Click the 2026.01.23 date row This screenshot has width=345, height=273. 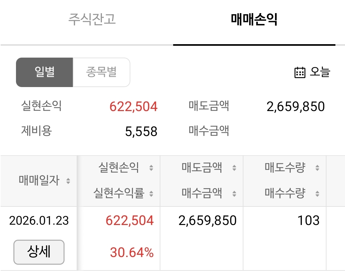click(39, 221)
